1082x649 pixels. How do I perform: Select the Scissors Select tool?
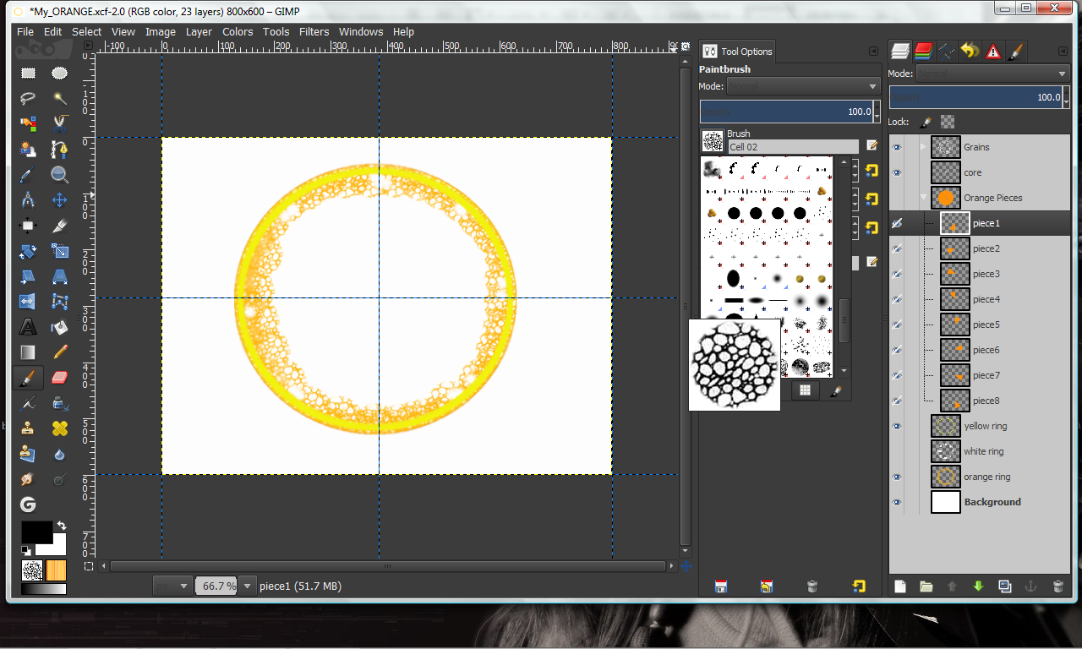pos(59,124)
